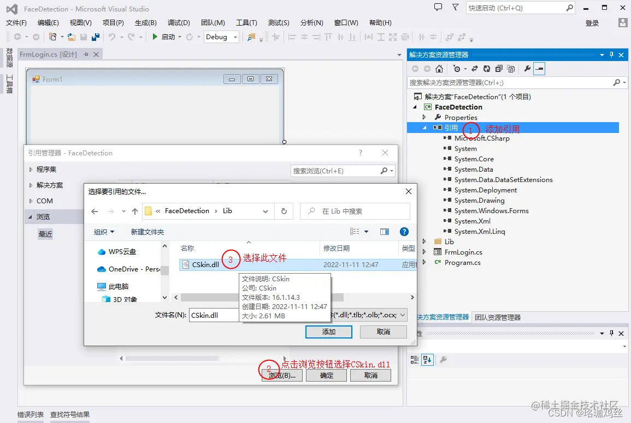Open the view options dropdown in file dialog
631x423 pixels.
[366, 232]
